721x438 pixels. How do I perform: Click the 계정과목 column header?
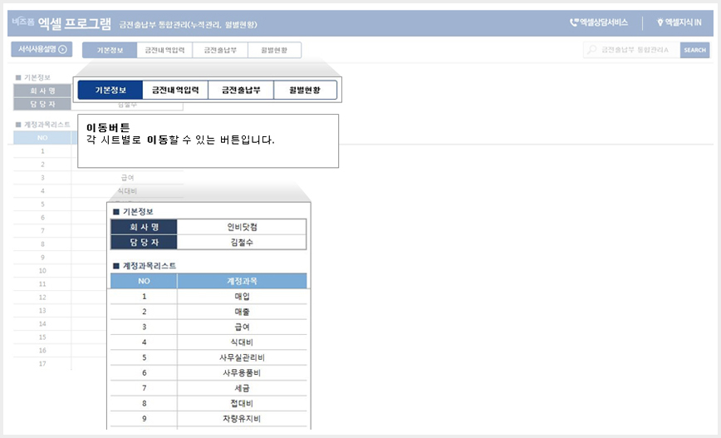click(x=242, y=281)
